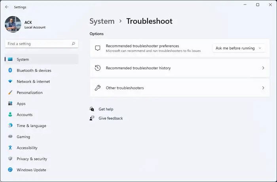Click the search magnifier icon

coord(74,44)
